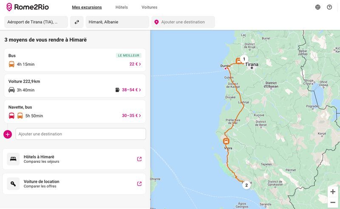340x209 pixels.
Task: Click the fuel pump icon beside 38–54 €
Action: 118,90
